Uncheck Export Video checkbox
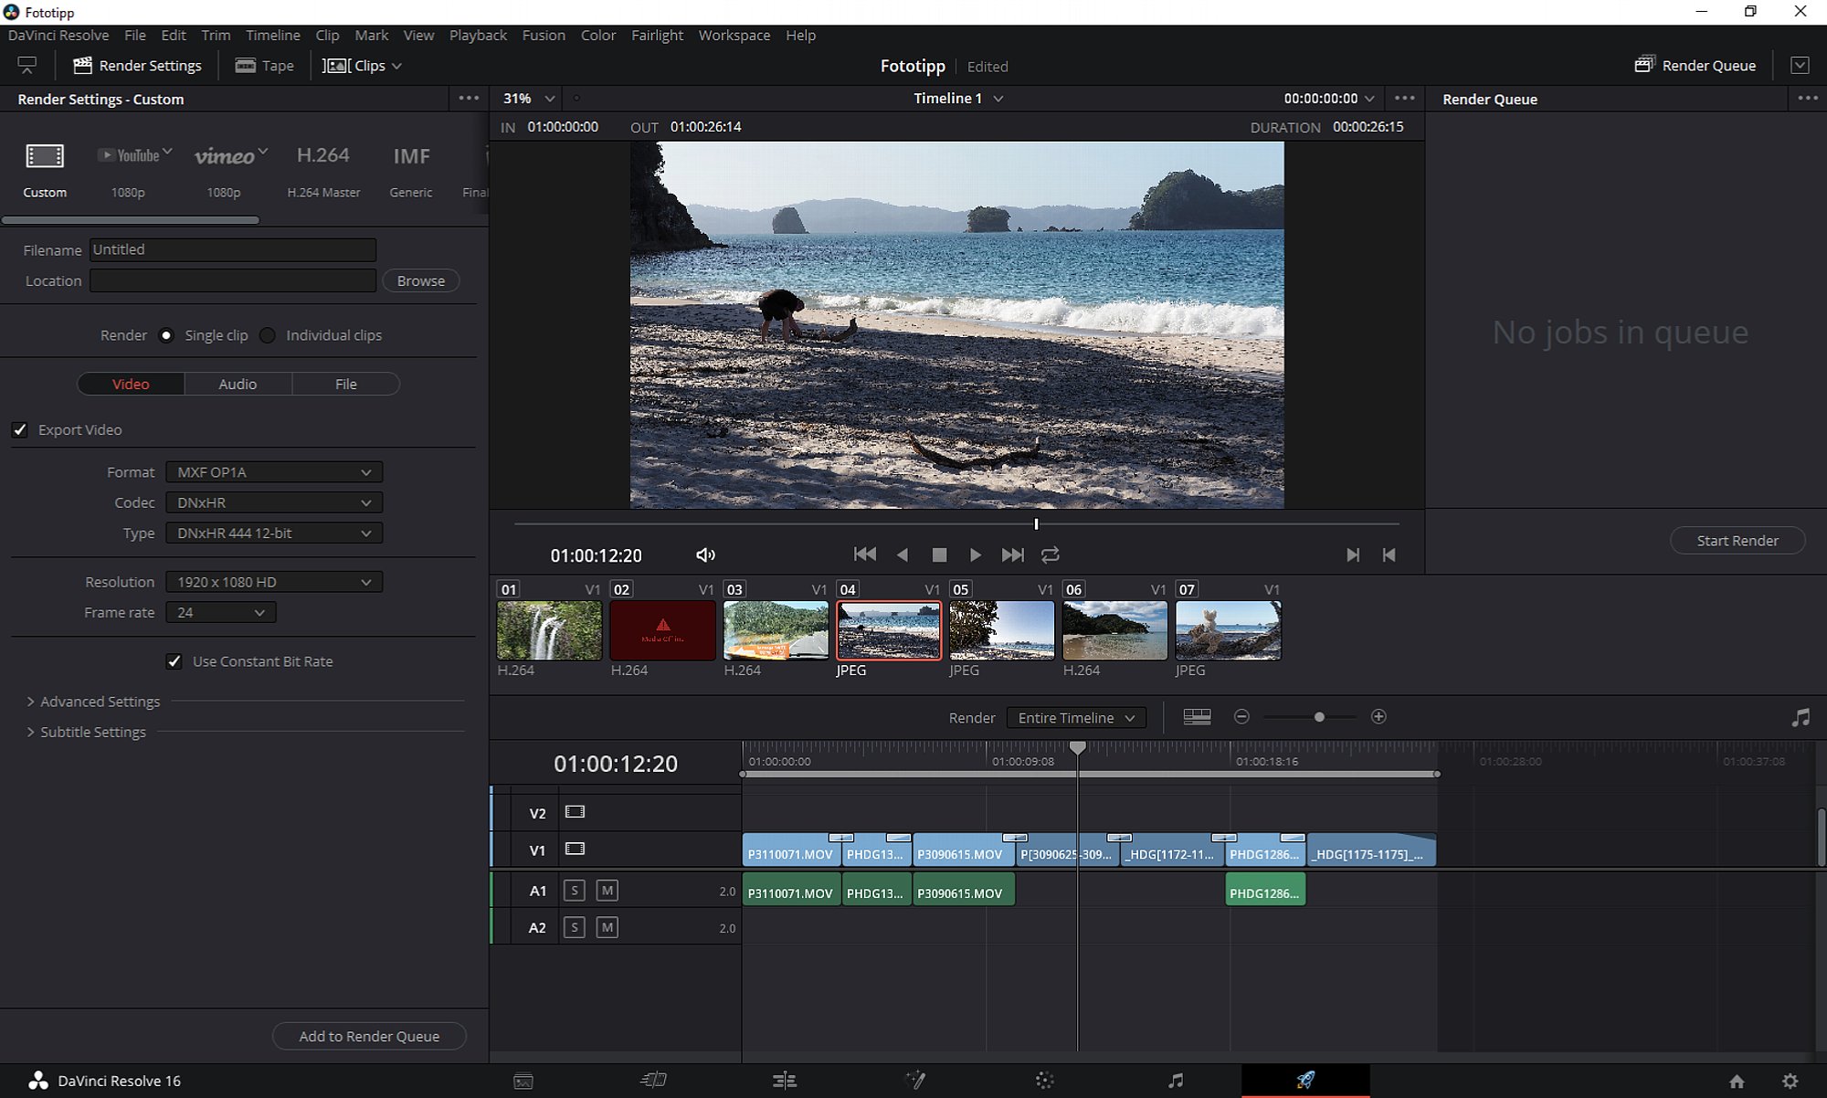 pyautogui.click(x=20, y=429)
